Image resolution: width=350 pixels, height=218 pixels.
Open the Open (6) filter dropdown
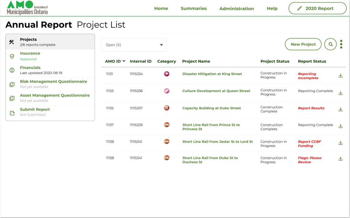pos(134,45)
